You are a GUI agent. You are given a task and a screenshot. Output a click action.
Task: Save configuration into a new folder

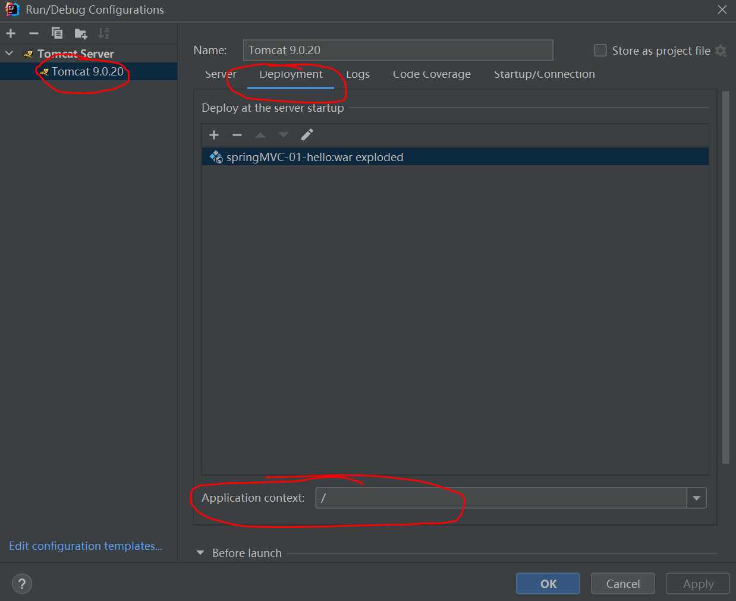point(81,34)
